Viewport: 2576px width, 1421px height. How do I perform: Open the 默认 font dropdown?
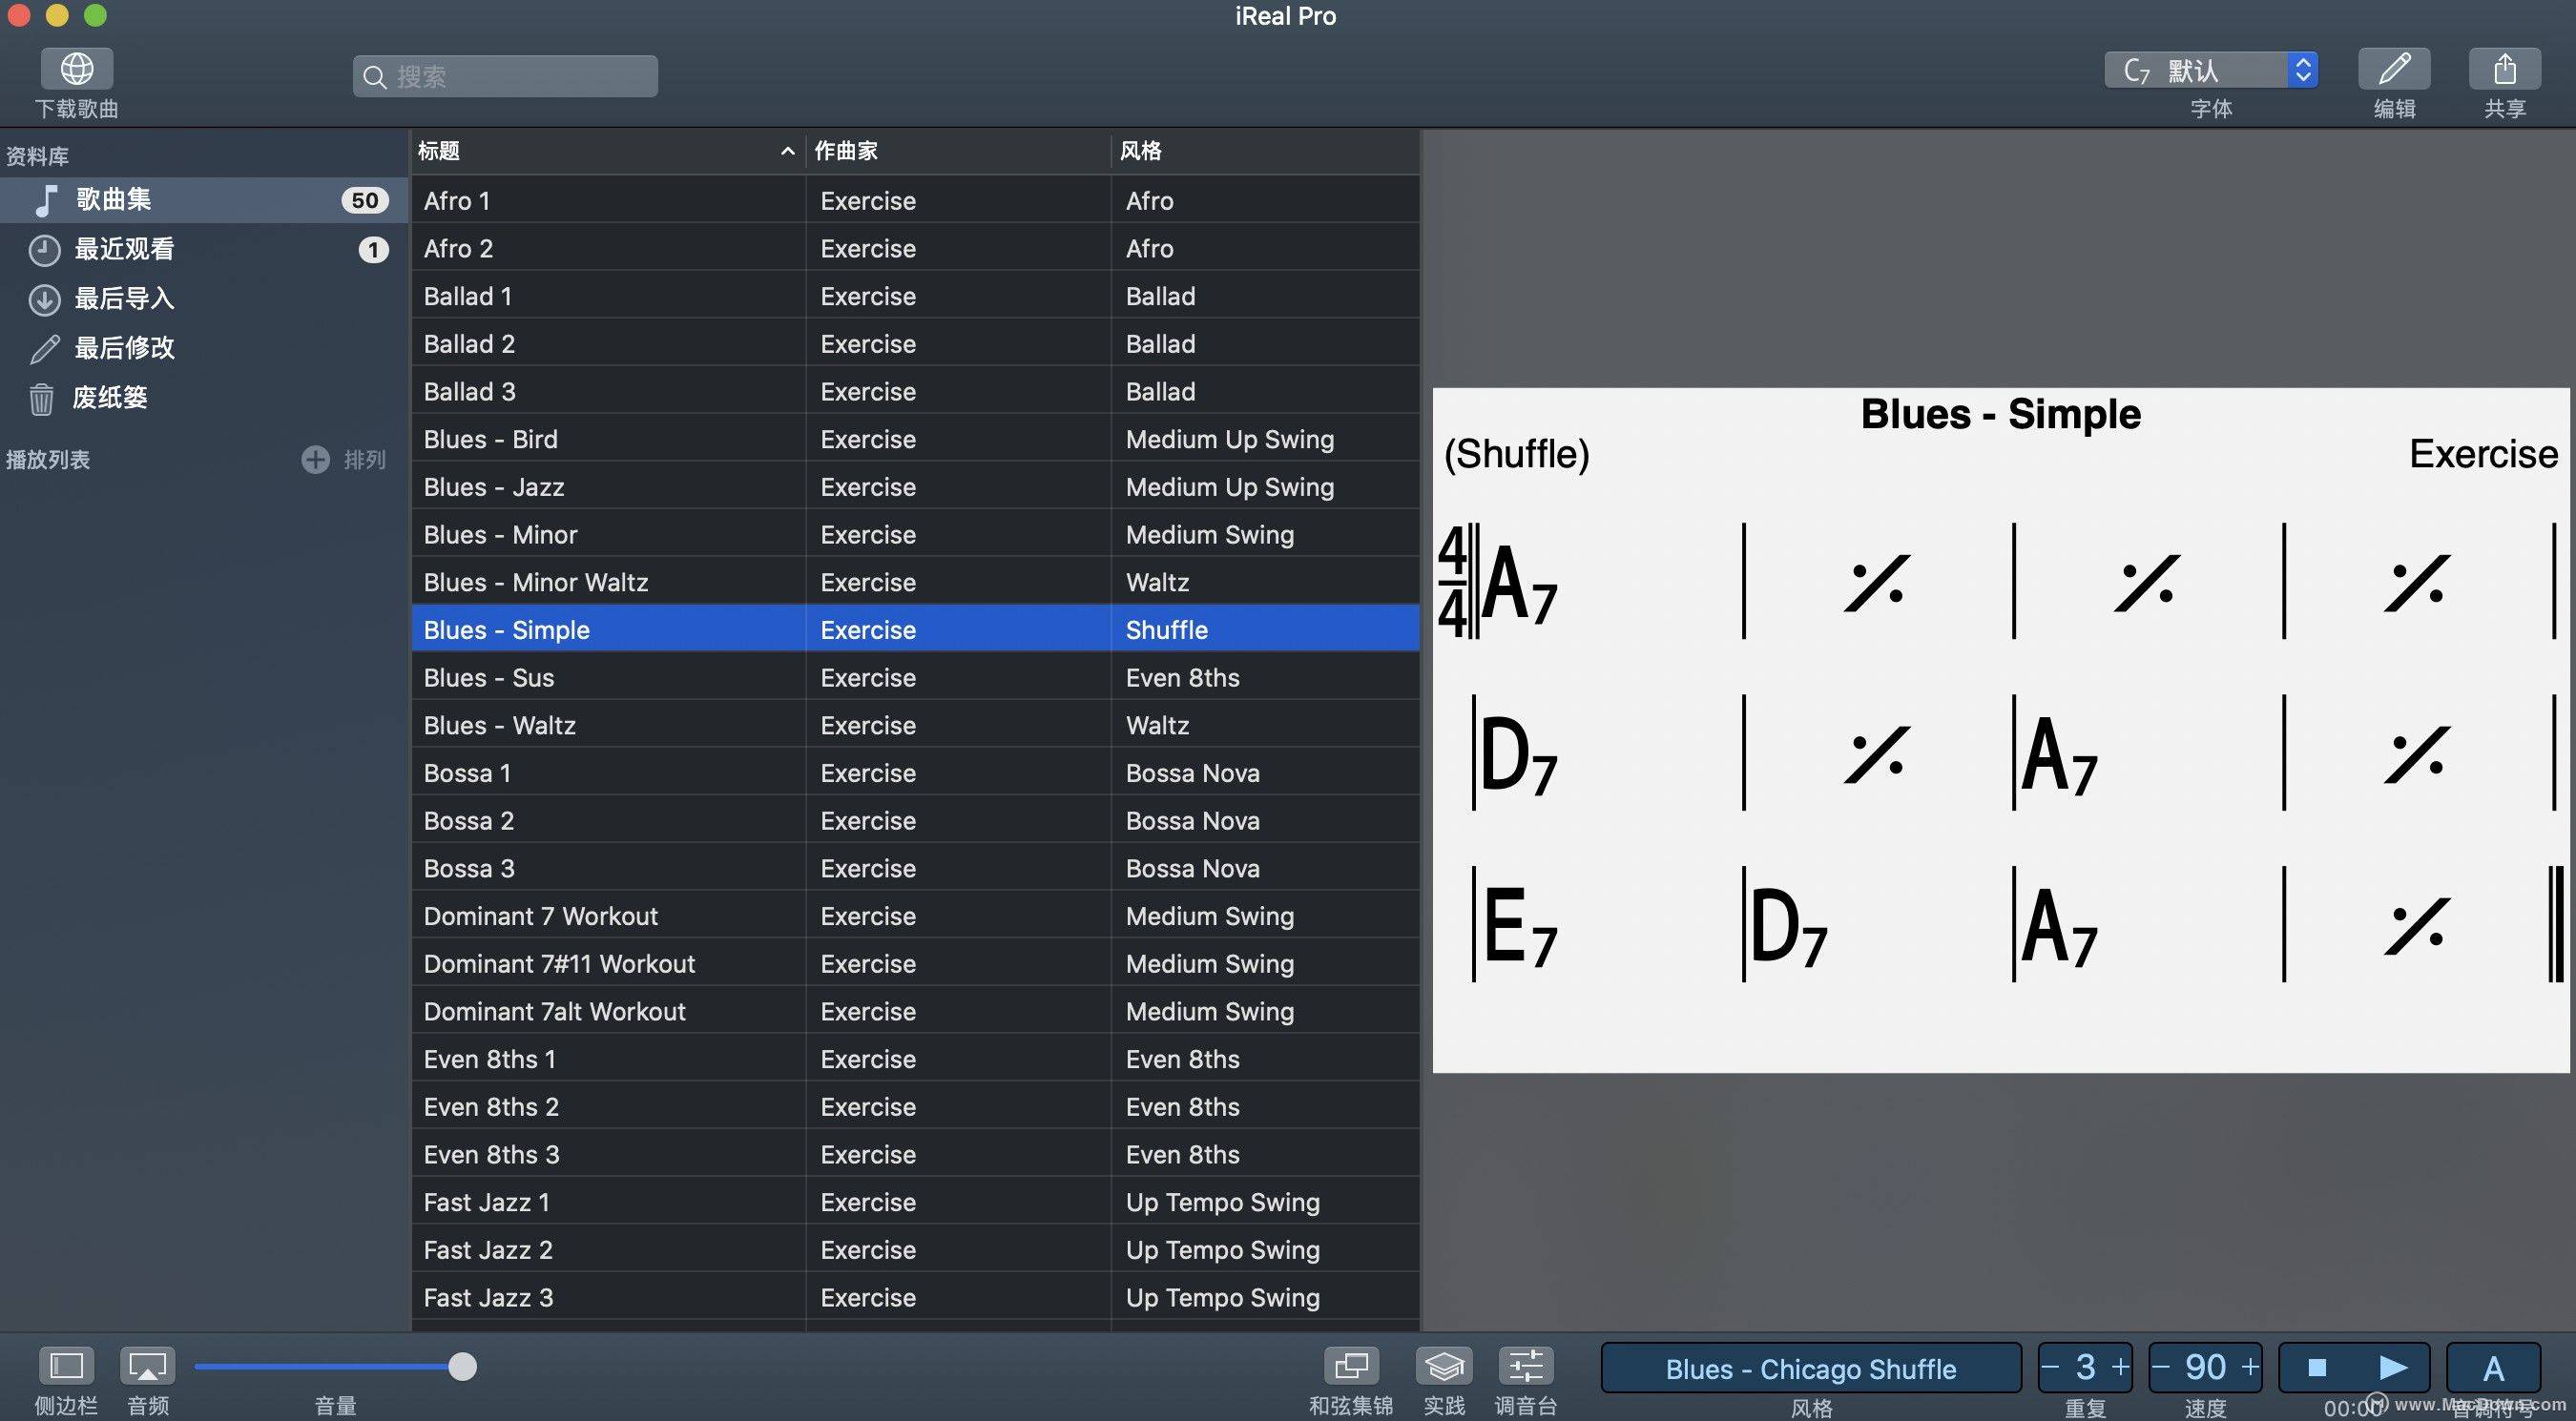[2211, 70]
